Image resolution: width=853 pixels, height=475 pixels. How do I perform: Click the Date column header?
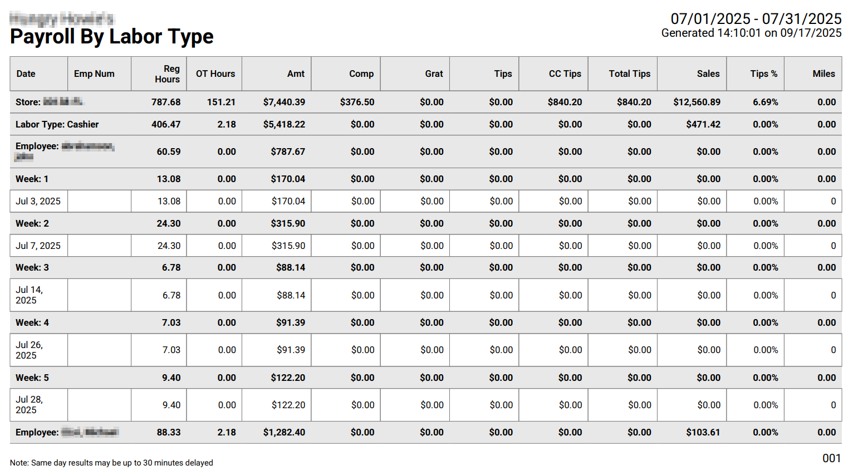[x=38, y=74]
